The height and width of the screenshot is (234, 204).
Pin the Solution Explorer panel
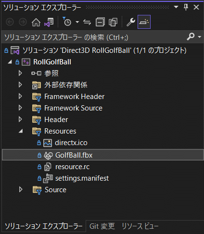(x=186, y=7)
